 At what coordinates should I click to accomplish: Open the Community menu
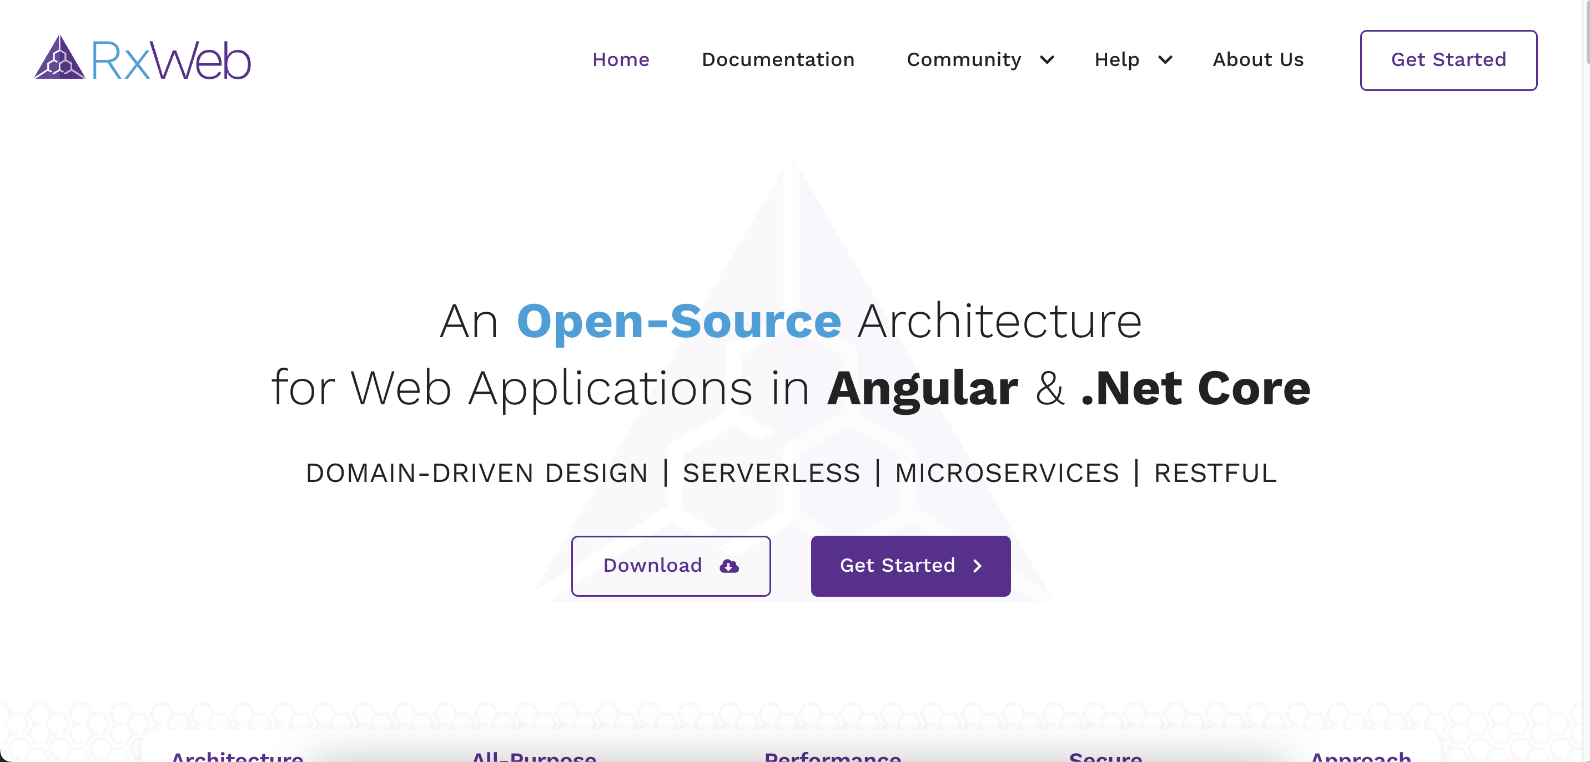(964, 60)
